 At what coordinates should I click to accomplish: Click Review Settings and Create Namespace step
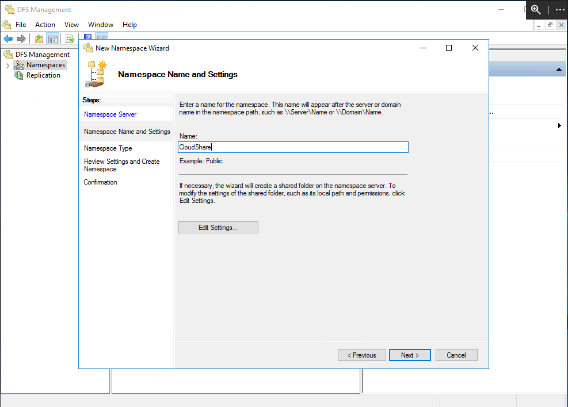(x=122, y=165)
